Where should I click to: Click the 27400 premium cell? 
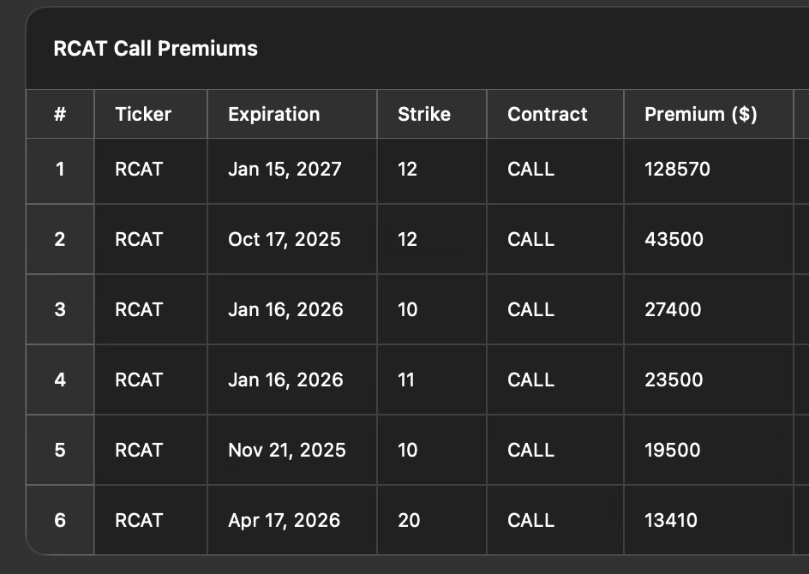click(x=673, y=309)
